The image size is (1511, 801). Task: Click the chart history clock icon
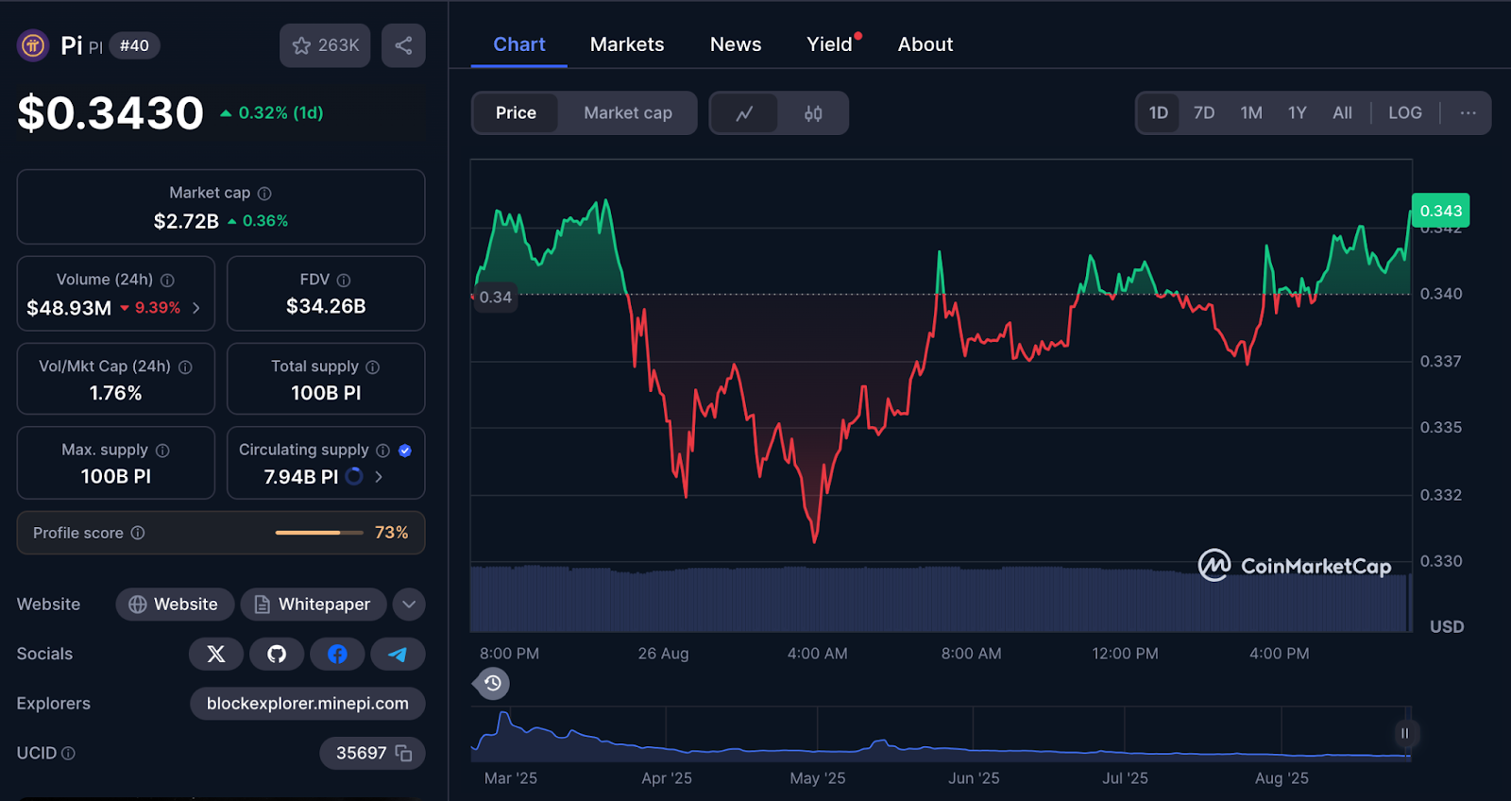click(492, 683)
